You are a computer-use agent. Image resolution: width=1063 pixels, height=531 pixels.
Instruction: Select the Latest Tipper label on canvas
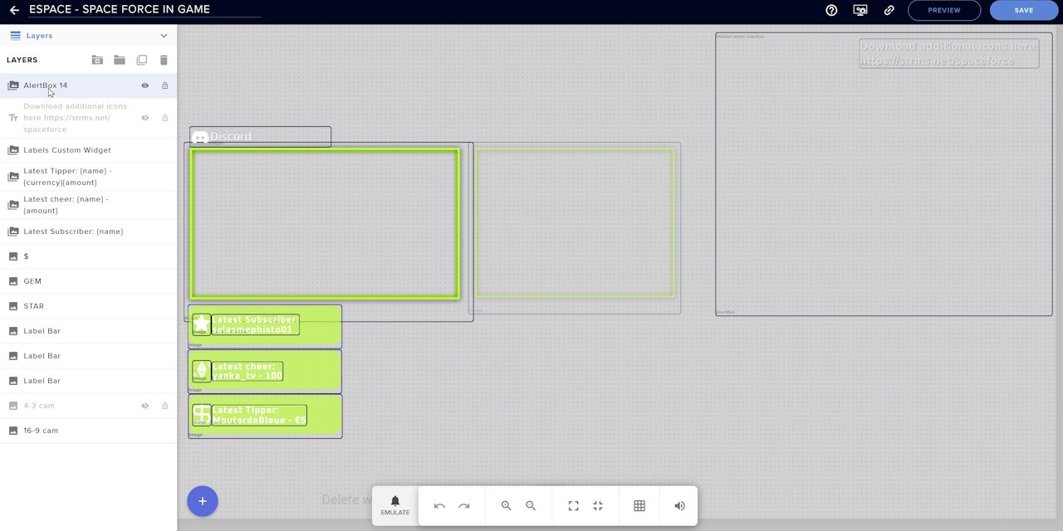pos(259,415)
